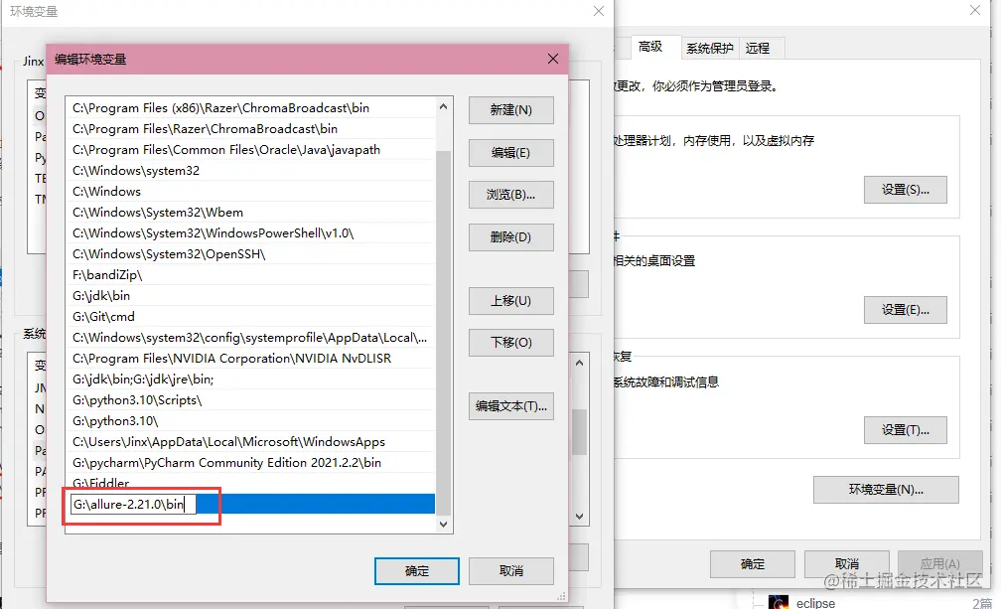Switch to the 远程 tab
1001x609 pixels.
757,48
